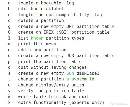
Task: Click the teal word 'Sun'
Action: [70, 73]
